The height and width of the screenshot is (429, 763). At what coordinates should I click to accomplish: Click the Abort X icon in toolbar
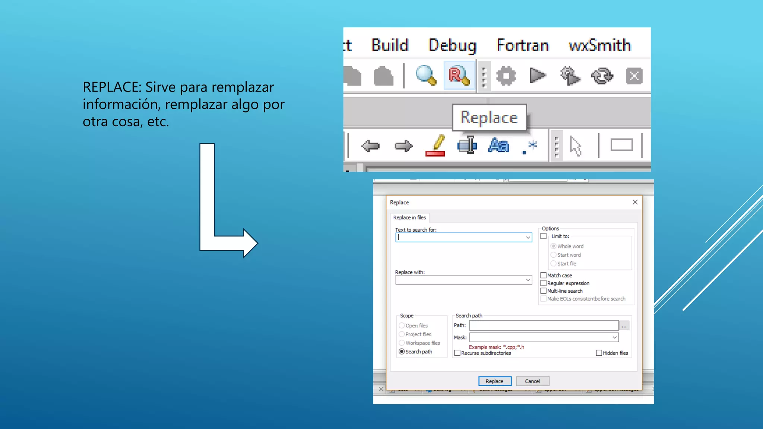click(634, 76)
